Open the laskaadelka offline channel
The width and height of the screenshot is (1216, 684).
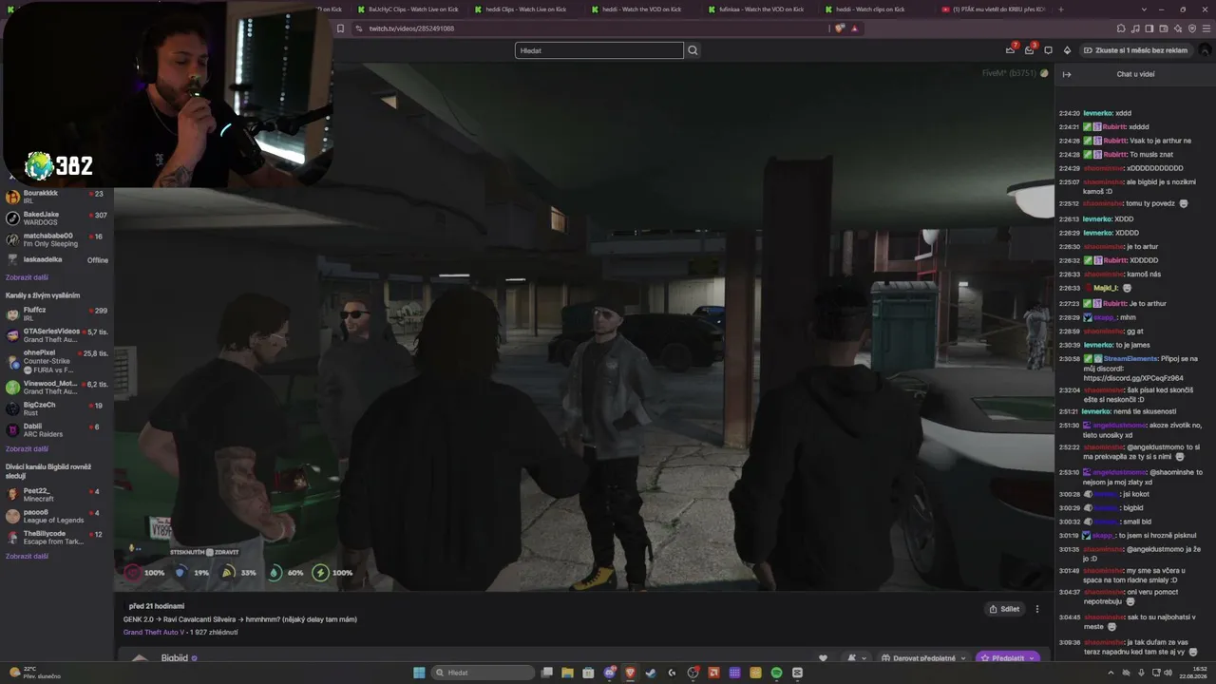57,259
